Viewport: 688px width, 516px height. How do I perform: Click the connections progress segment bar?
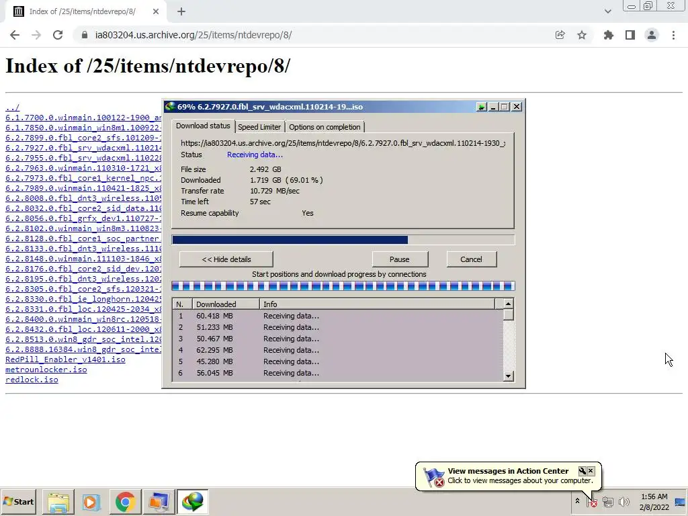click(x=343, y=286)
